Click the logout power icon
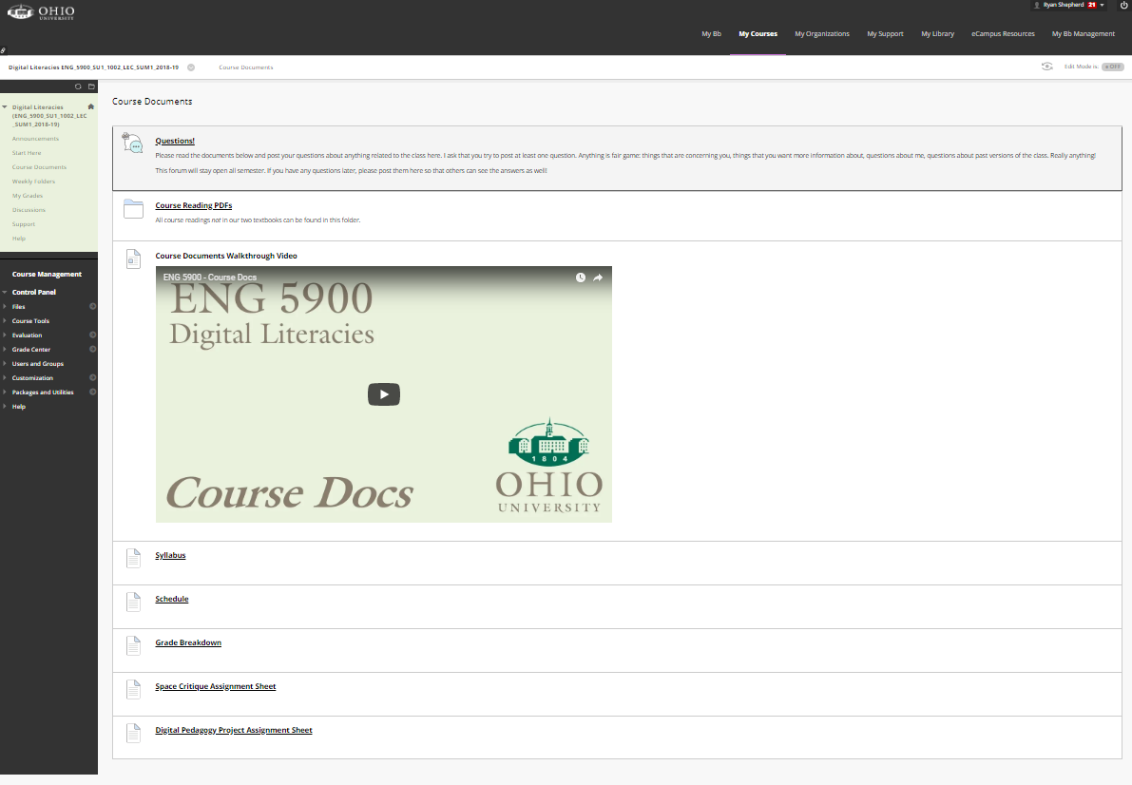Viewport: 1132px width, 785px height. 1124,5
